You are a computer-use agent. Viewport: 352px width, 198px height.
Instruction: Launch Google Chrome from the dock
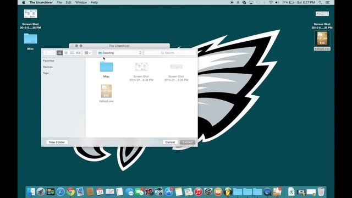point(70,192)
